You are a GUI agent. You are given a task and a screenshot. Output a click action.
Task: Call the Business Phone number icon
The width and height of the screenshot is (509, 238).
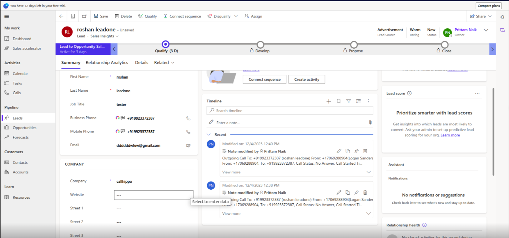188,118
